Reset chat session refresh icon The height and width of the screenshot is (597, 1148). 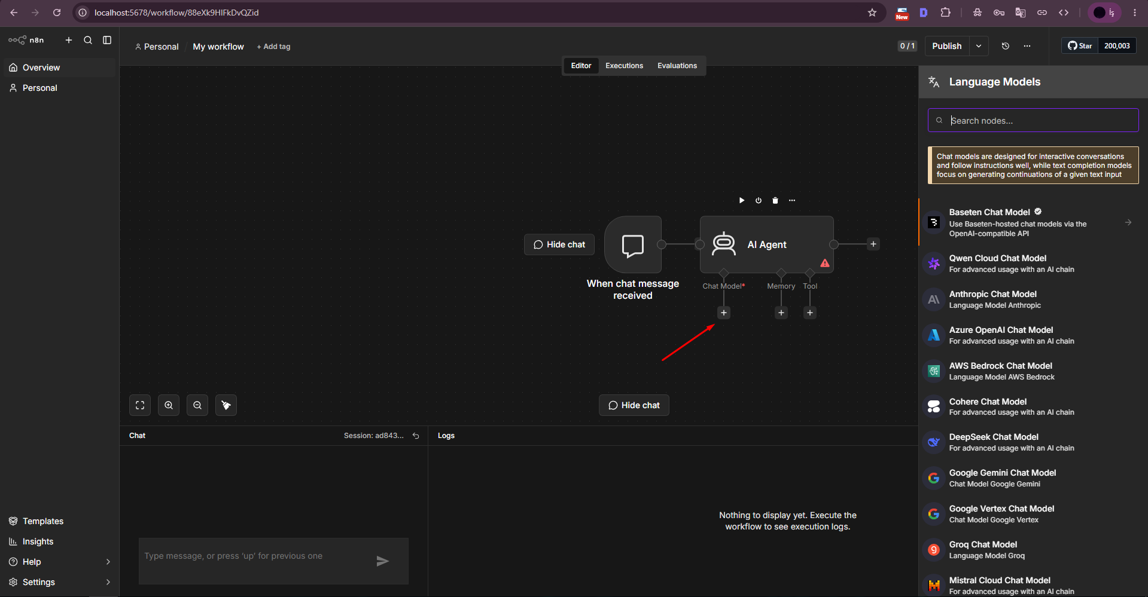[x=416, y=436]
